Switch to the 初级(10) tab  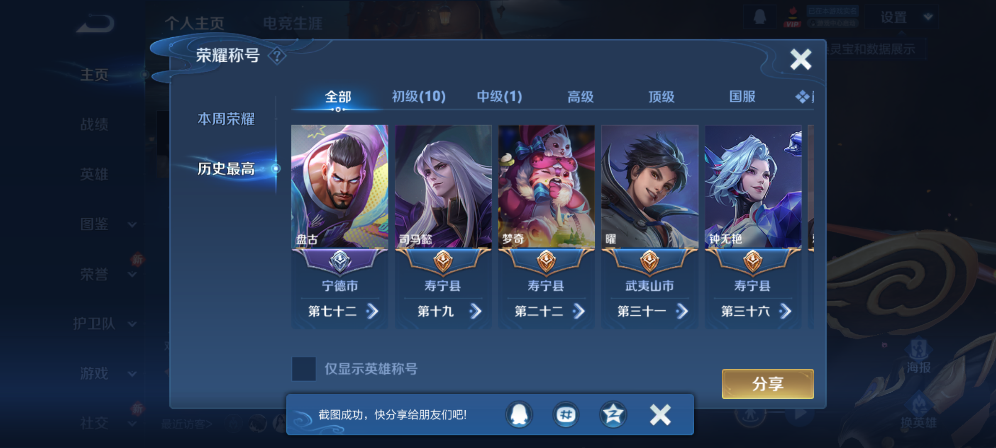click(x=419, y=97)
